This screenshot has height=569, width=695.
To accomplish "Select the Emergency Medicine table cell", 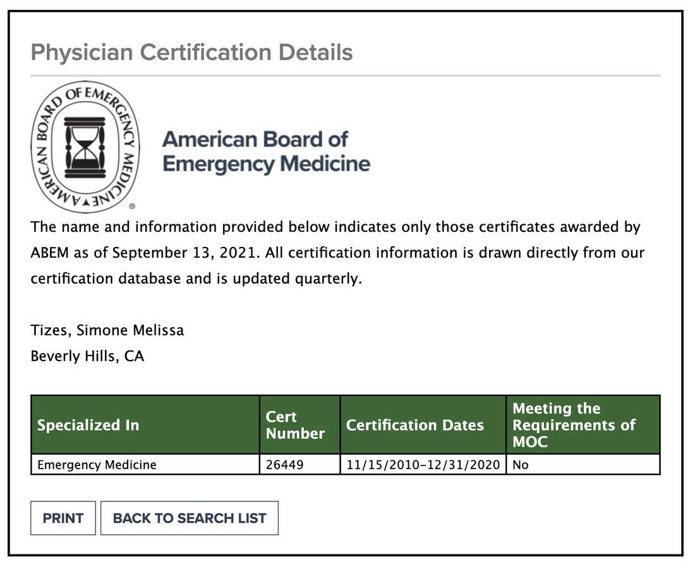I will [x=145, y=464].
